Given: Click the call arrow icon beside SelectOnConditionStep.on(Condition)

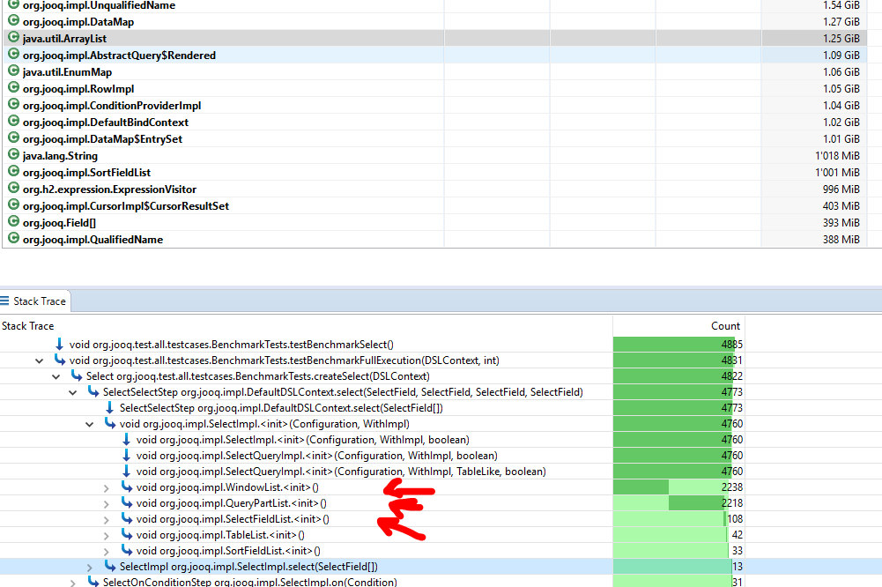Looking at the screenshot, I should point(93,583).
